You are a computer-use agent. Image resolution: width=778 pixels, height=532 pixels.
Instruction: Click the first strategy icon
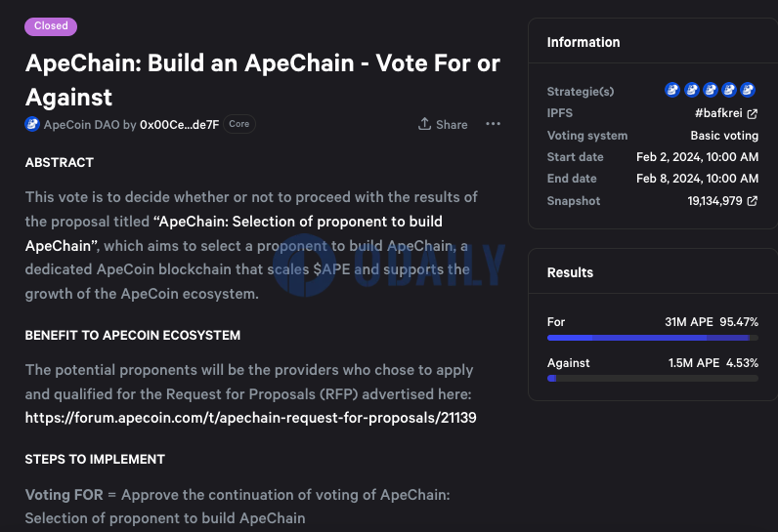tap(672, 90)
